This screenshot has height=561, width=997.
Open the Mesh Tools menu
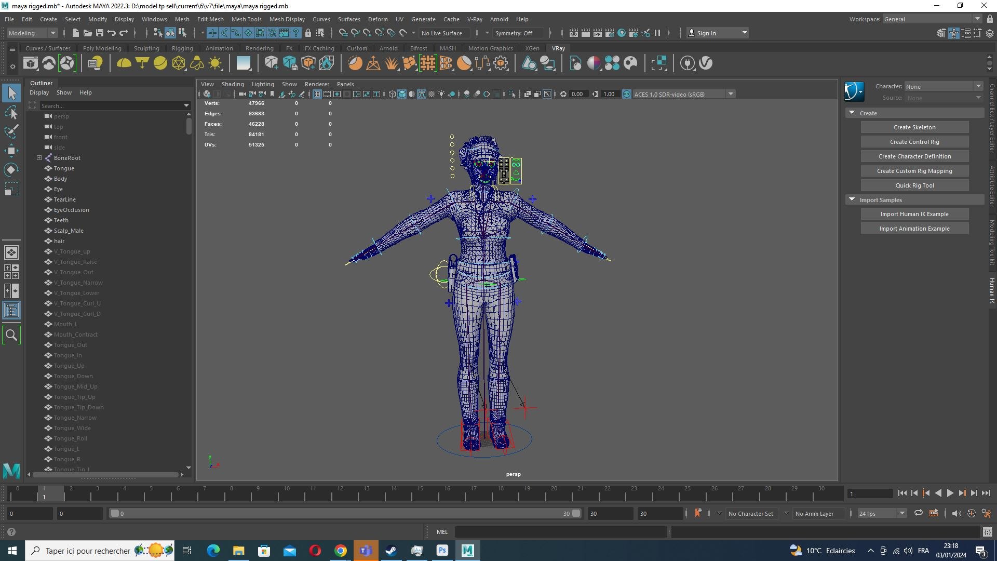click(x=246, y=19)
